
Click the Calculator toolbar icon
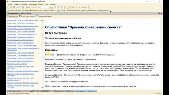tap(71, 7)
